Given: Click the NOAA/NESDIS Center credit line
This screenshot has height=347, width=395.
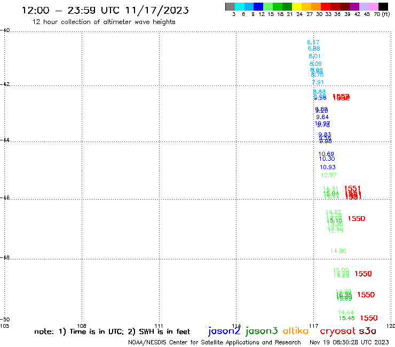Looking at the screenshot, I should tap(215, 343).
